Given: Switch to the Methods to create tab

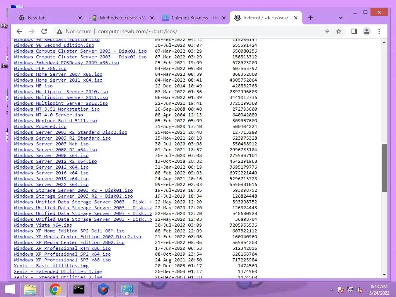Looking at the screenshot, I should point(122,18).
